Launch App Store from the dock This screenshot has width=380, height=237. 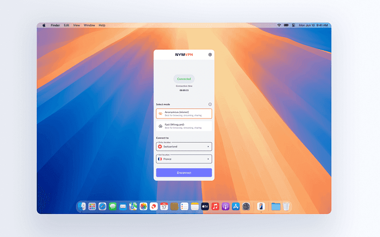click(236, 206)
